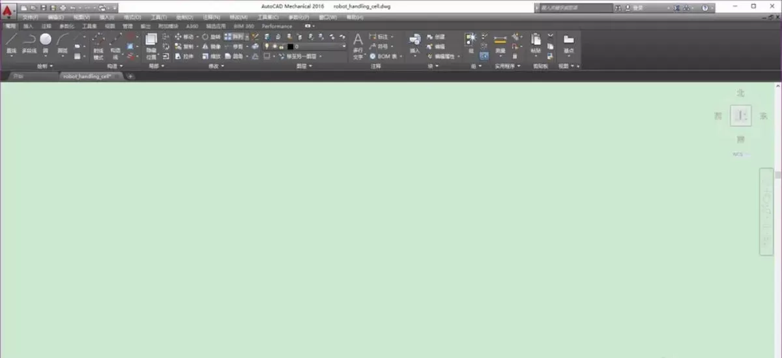
Task: Click the Multiline Text (多行文字) tool
Action: click(x=358, y=46)
